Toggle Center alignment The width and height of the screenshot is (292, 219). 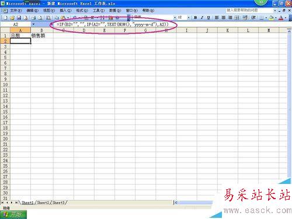click(224, 18)
